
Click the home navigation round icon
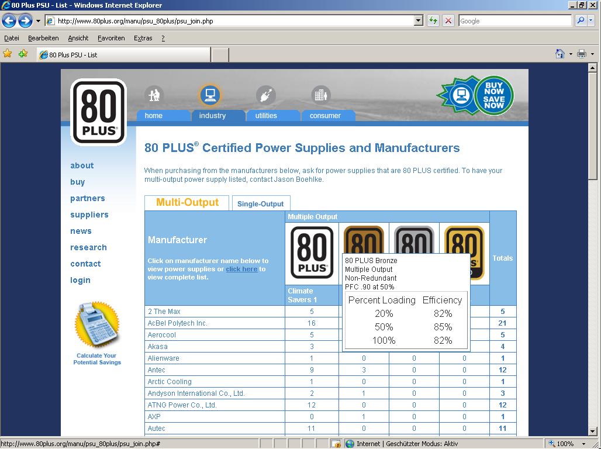coord(154,95)
